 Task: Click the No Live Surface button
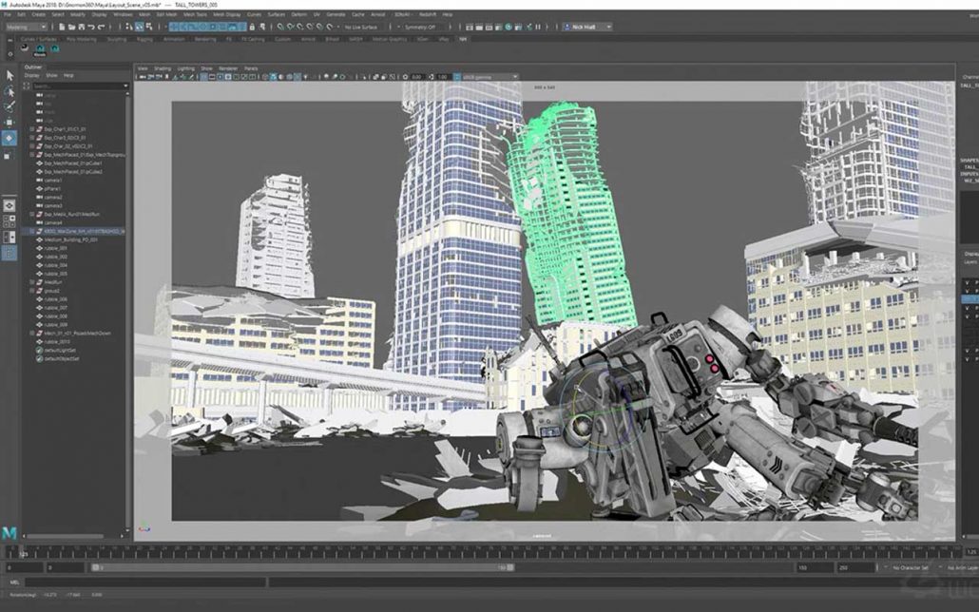pos(361,26)
